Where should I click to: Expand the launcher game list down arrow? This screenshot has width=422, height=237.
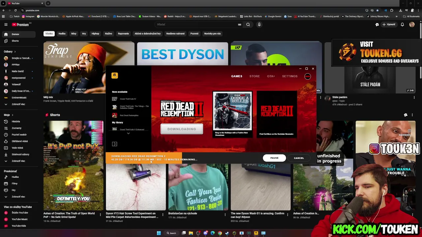(128, 133)
